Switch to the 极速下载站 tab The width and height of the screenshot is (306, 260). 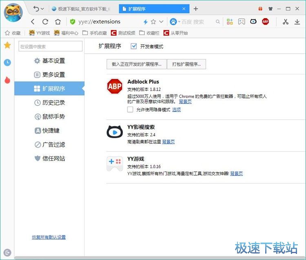pos(81,9)
